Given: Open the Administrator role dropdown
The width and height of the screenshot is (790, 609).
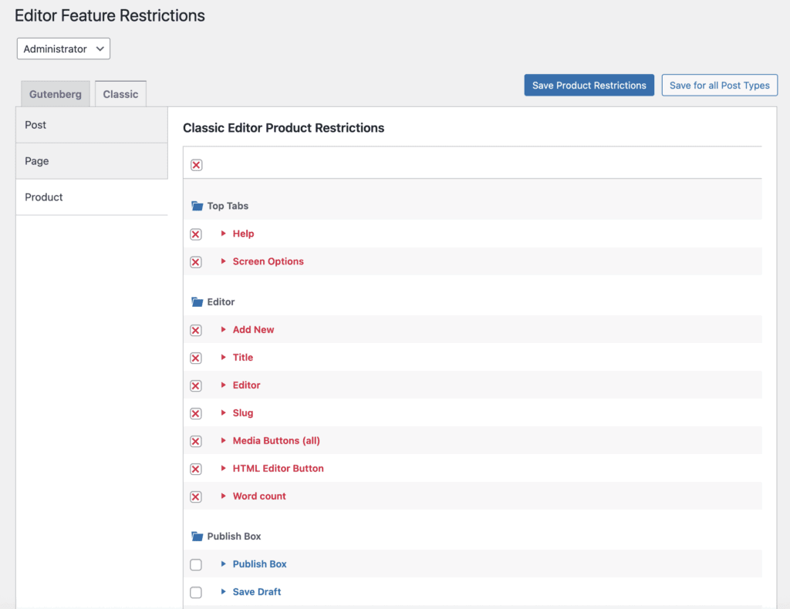Looking at the screenshot, I should 62,48.
